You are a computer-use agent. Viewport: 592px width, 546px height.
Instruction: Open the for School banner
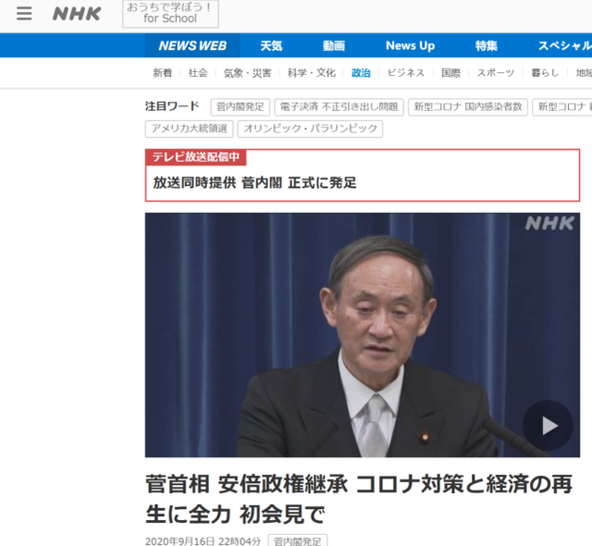(x=170, y=14)
